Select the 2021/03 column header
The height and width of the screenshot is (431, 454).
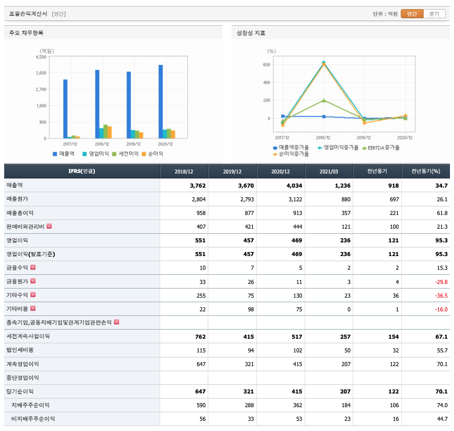(x=329, y=171)
